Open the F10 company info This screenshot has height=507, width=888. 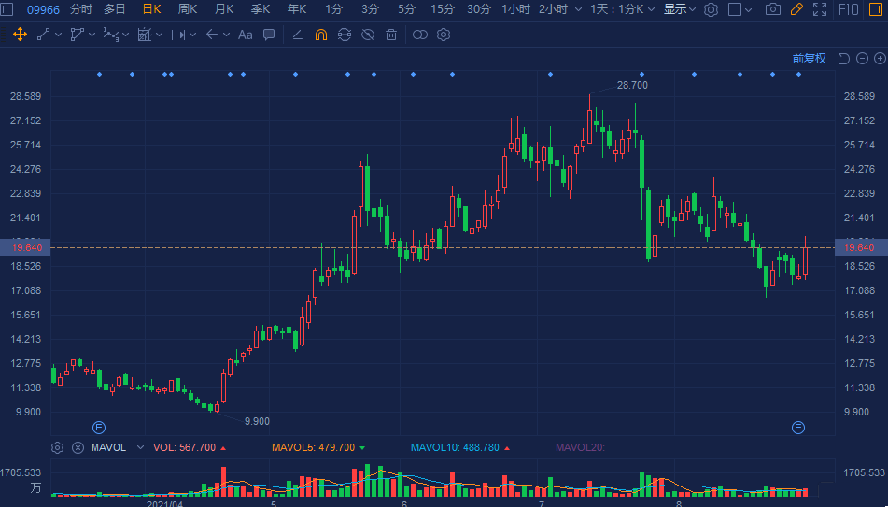point(849,9)
